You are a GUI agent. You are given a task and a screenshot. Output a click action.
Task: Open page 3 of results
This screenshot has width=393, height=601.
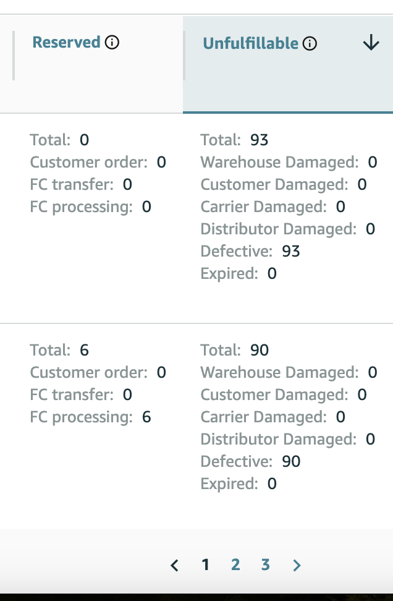coord(266,565)
